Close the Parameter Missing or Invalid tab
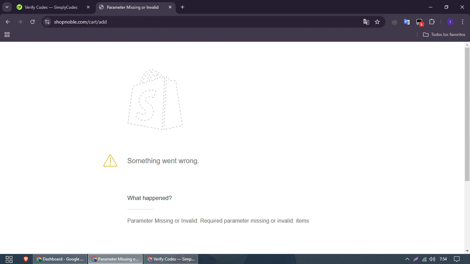Viewport: 470px width, 264px height. (170, 7)
